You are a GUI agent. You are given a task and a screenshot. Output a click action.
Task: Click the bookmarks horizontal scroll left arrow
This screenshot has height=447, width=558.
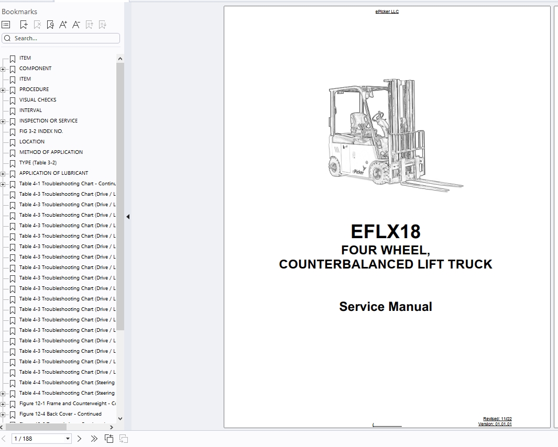coord(2,427)
